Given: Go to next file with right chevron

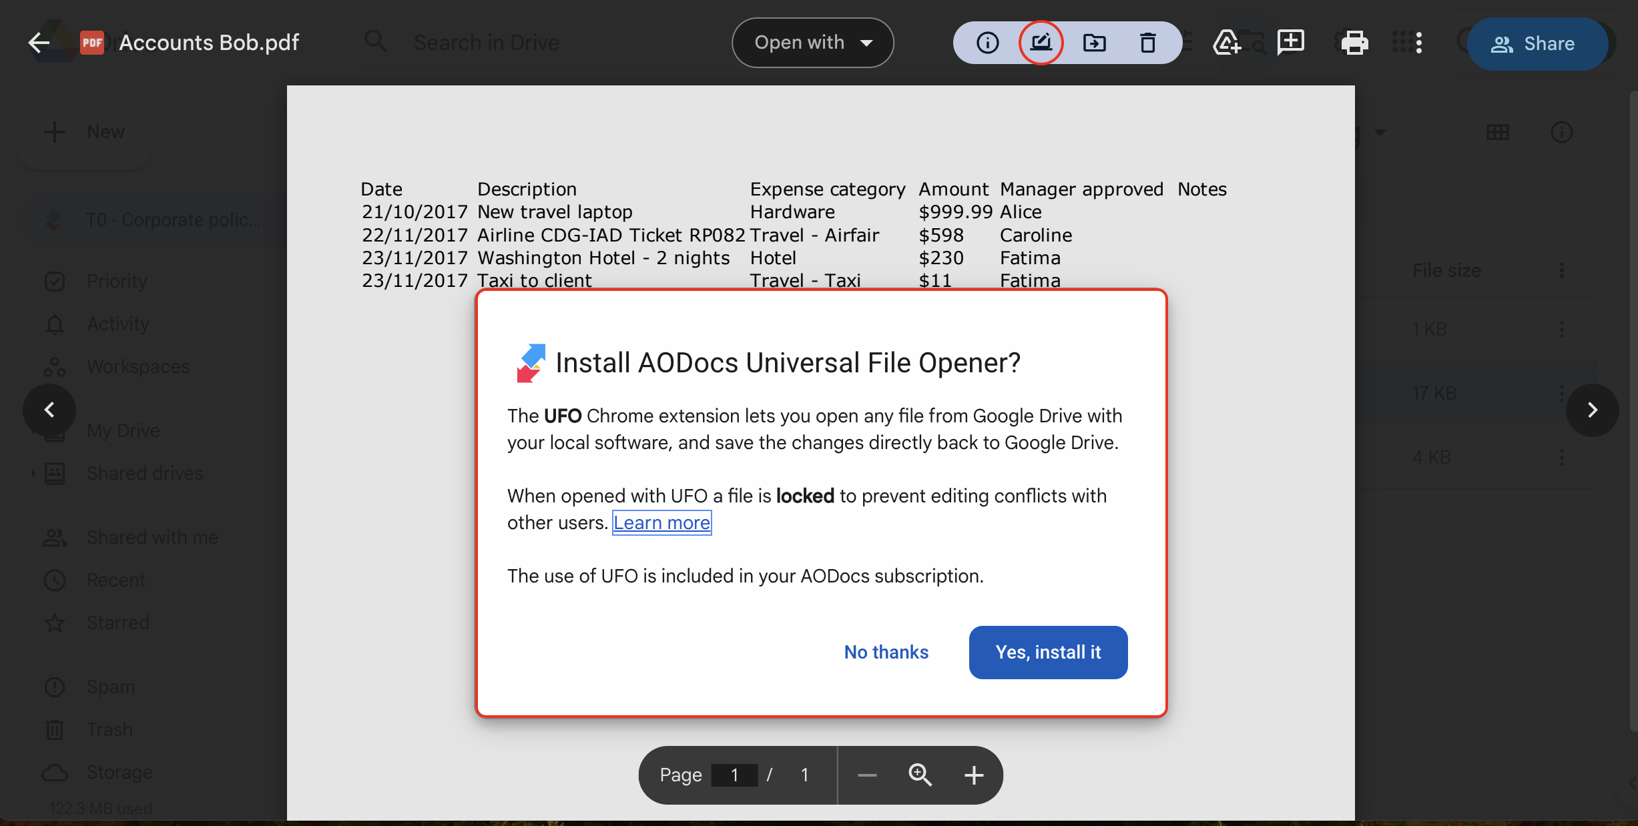Looking at the screenshot, I should (x=1592, y=410).
